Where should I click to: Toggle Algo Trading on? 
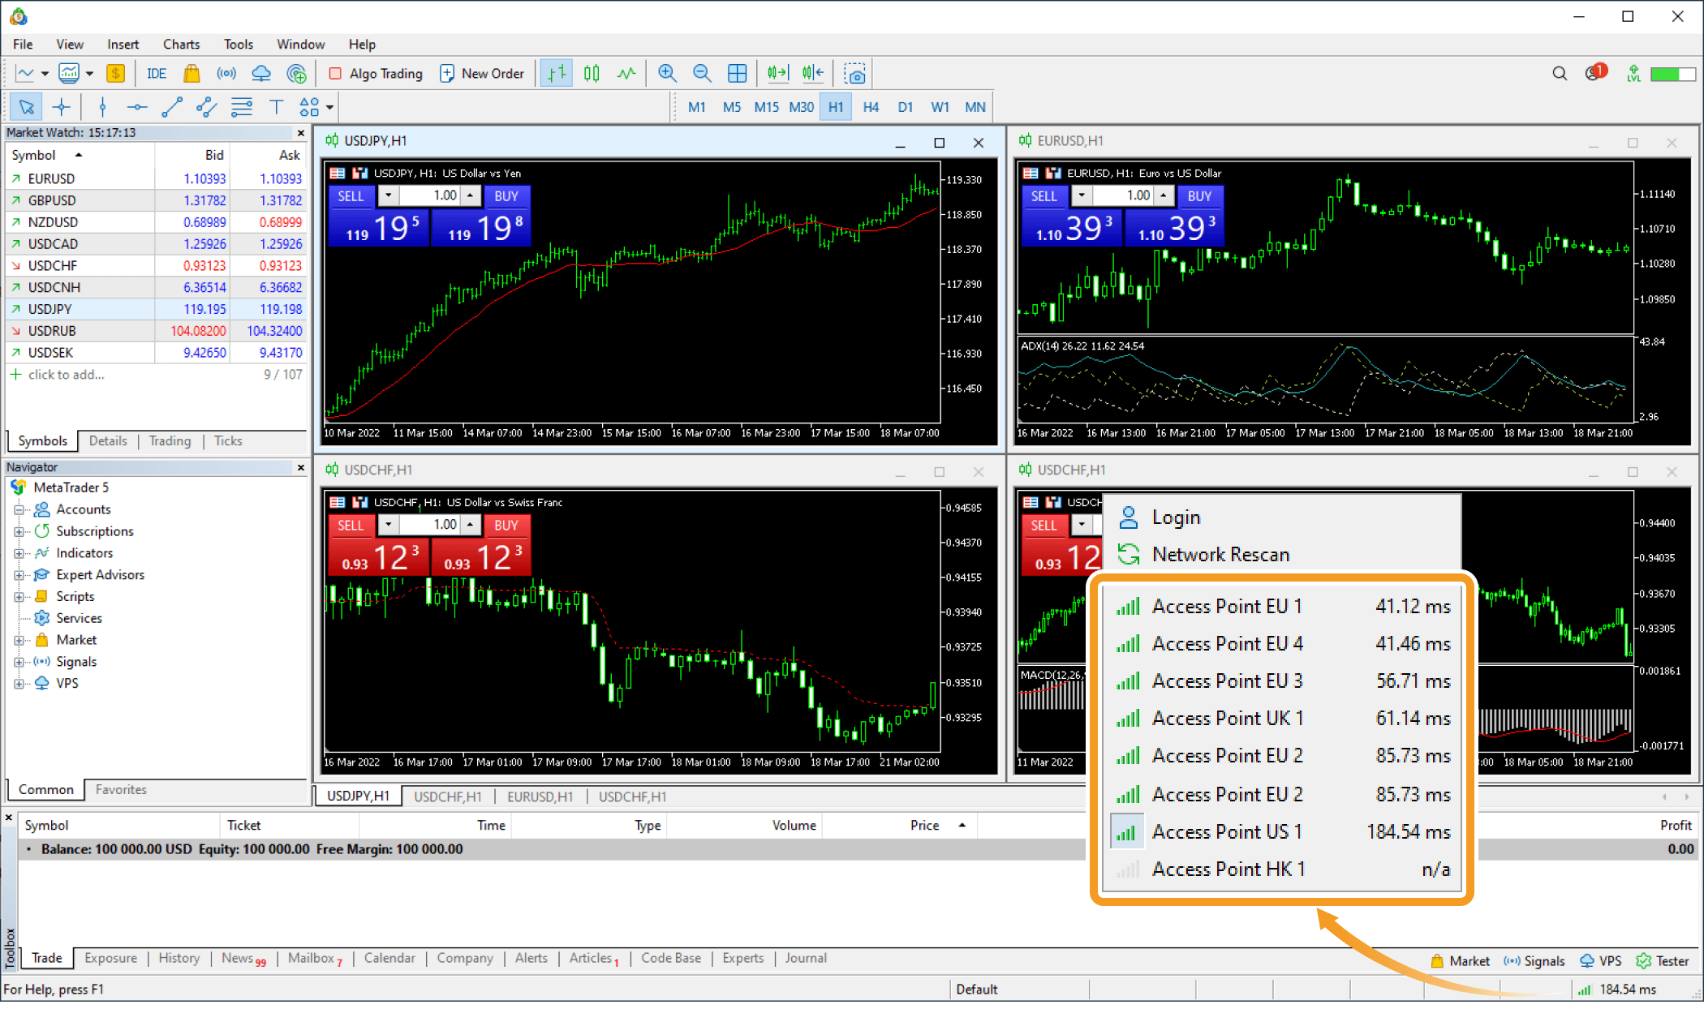(376, 74)
